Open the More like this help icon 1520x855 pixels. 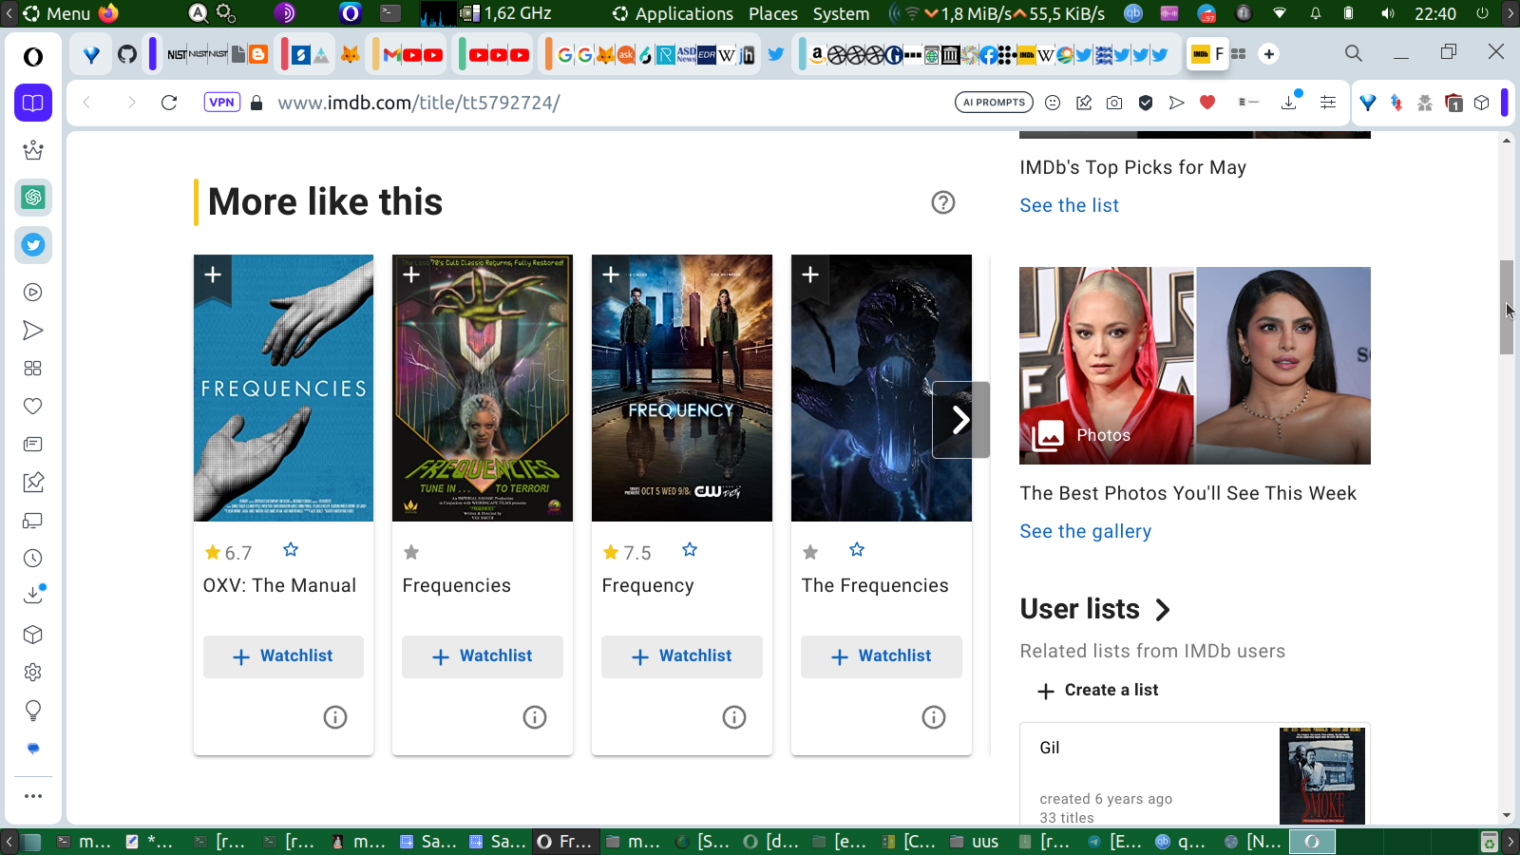click(943, 202)
